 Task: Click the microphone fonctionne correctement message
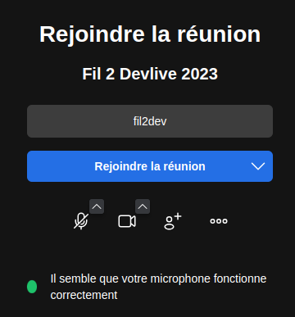click(x=158, y=287)
